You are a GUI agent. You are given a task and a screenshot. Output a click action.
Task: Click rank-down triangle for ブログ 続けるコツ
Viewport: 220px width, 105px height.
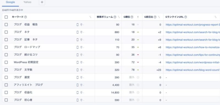(138, 55)
